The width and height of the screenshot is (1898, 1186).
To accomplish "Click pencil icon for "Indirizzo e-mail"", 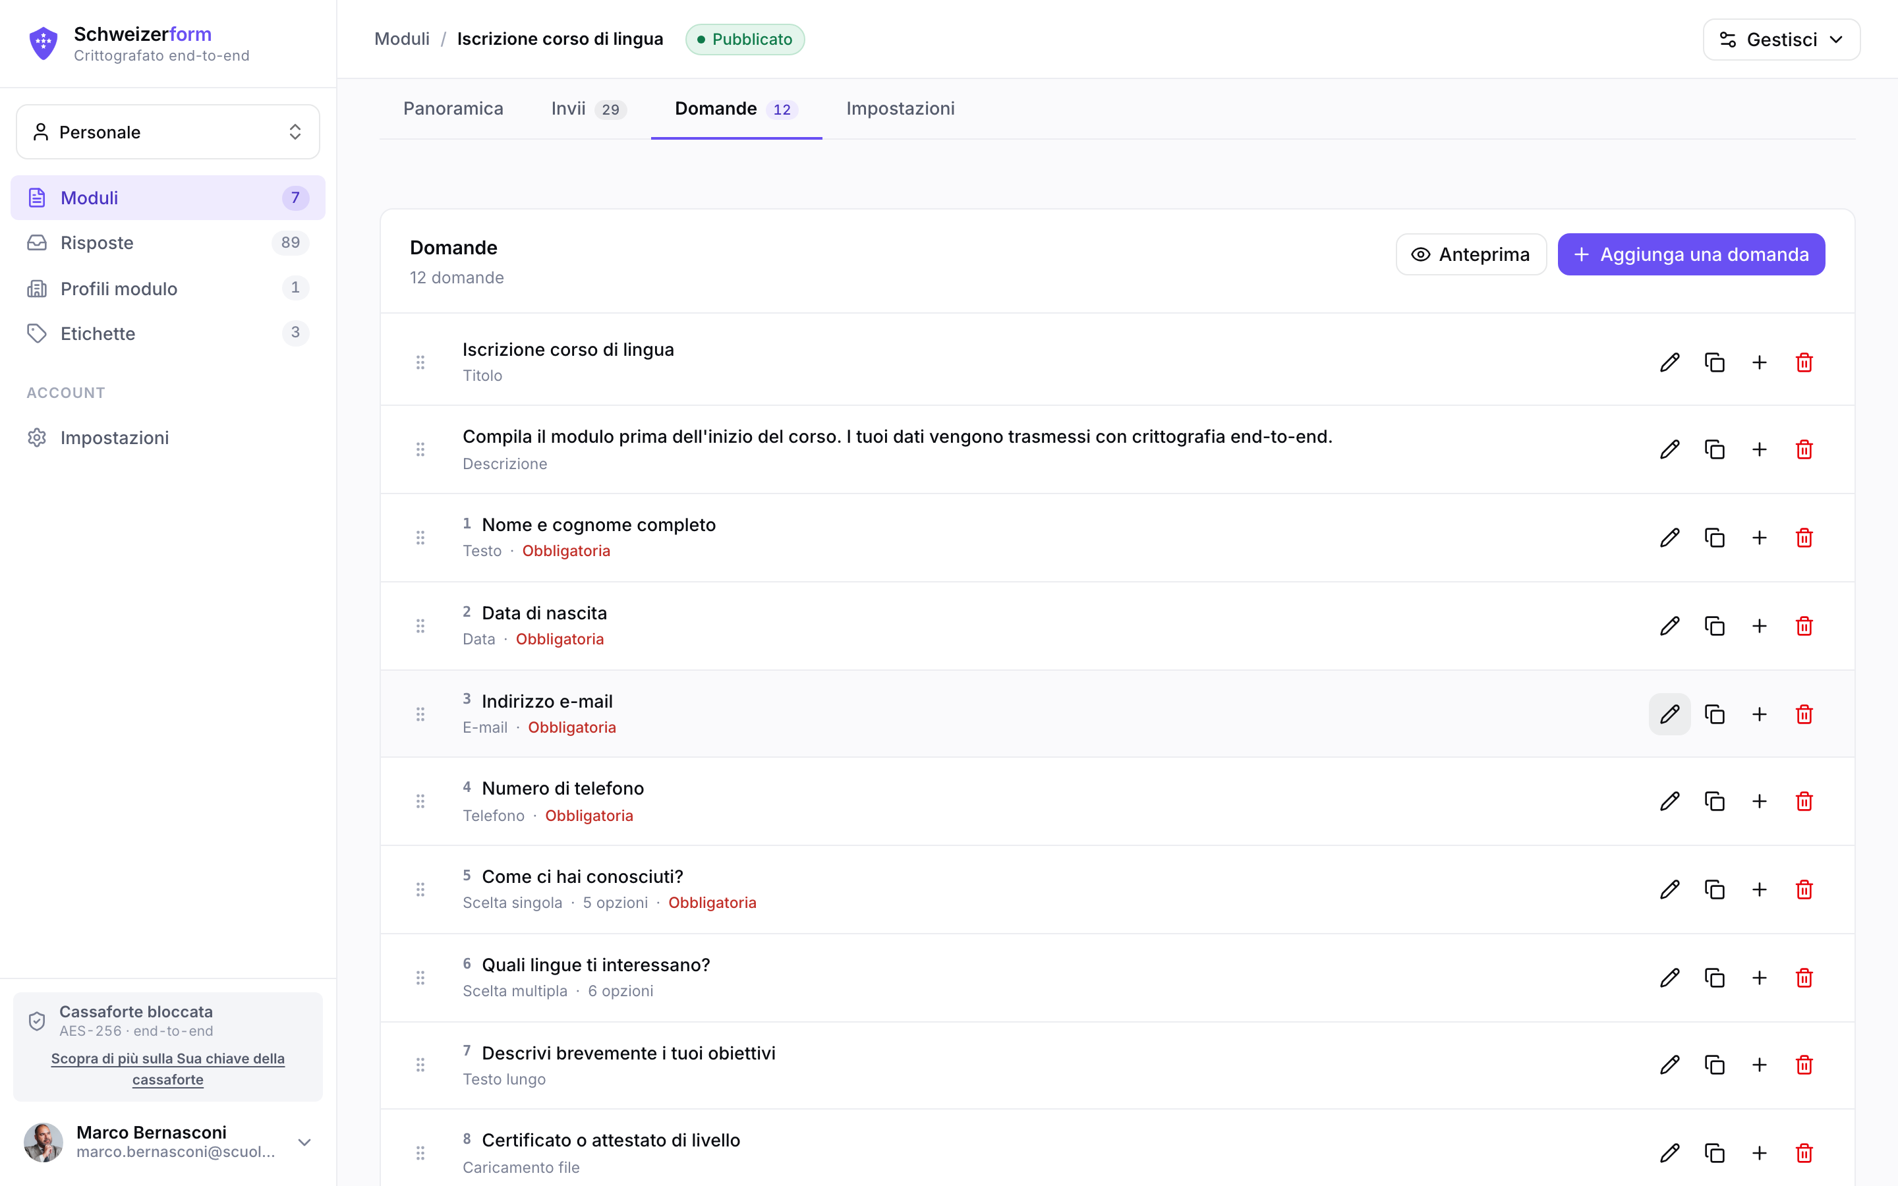I will (1670, 714).
